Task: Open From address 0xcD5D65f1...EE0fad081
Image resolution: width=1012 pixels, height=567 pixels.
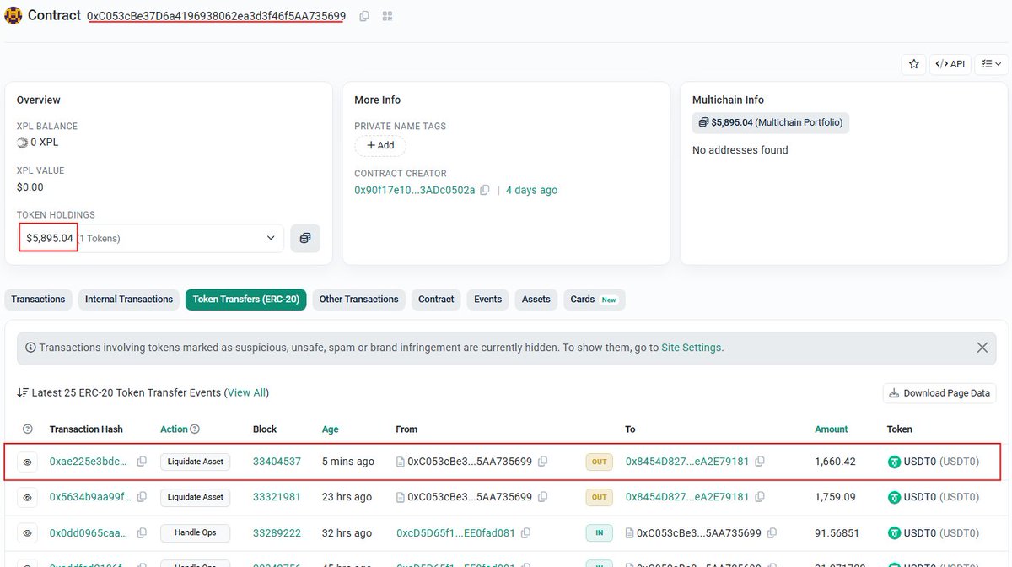Action: pyautogui.click(x=455, y=533)
